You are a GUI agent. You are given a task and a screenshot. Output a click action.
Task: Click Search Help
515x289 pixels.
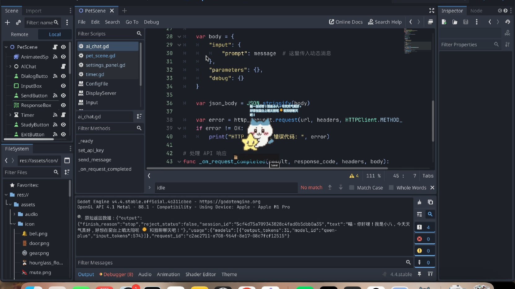(385, 22)
